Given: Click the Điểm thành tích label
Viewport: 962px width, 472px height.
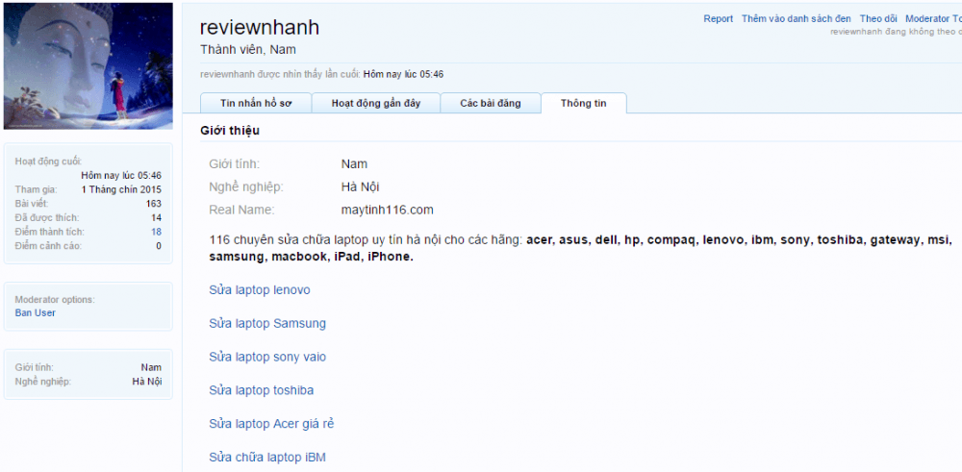Looking at the screenshot, I should [x=50, y=232].
